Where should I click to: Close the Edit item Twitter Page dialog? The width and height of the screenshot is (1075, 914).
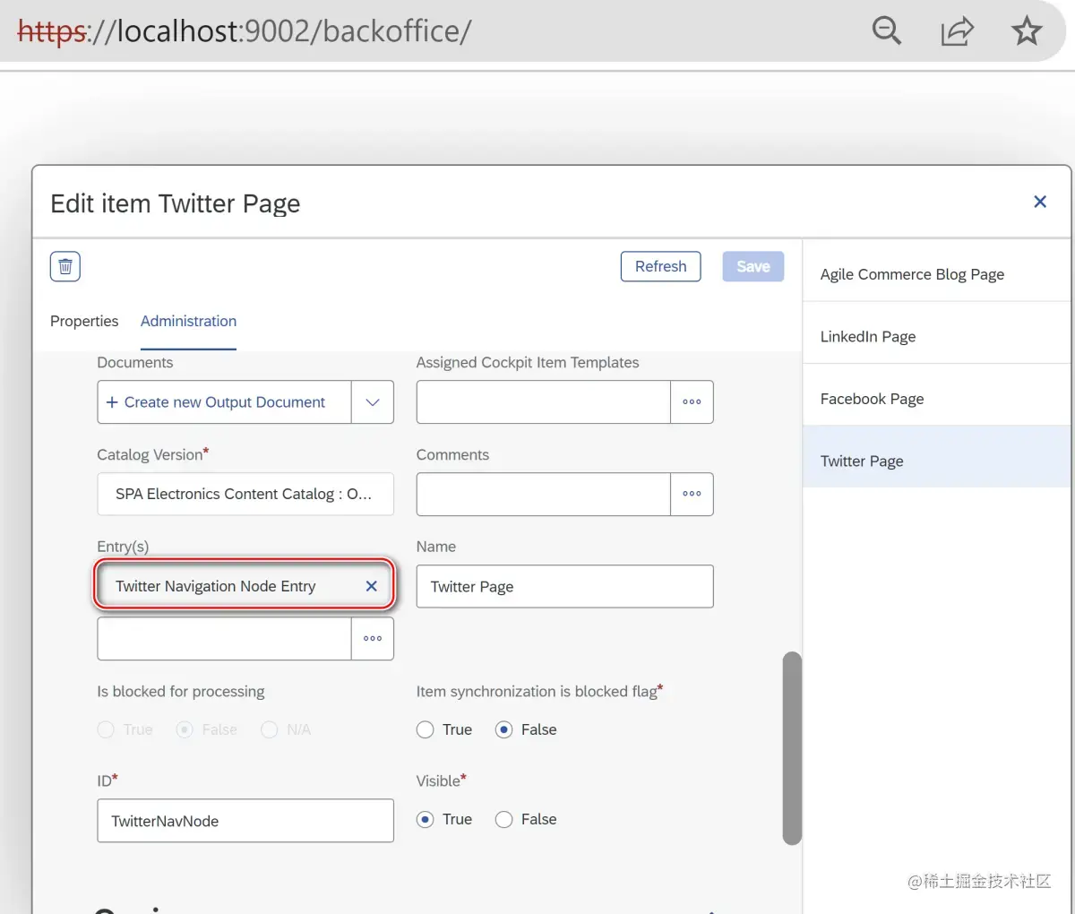click(1040, 202)
